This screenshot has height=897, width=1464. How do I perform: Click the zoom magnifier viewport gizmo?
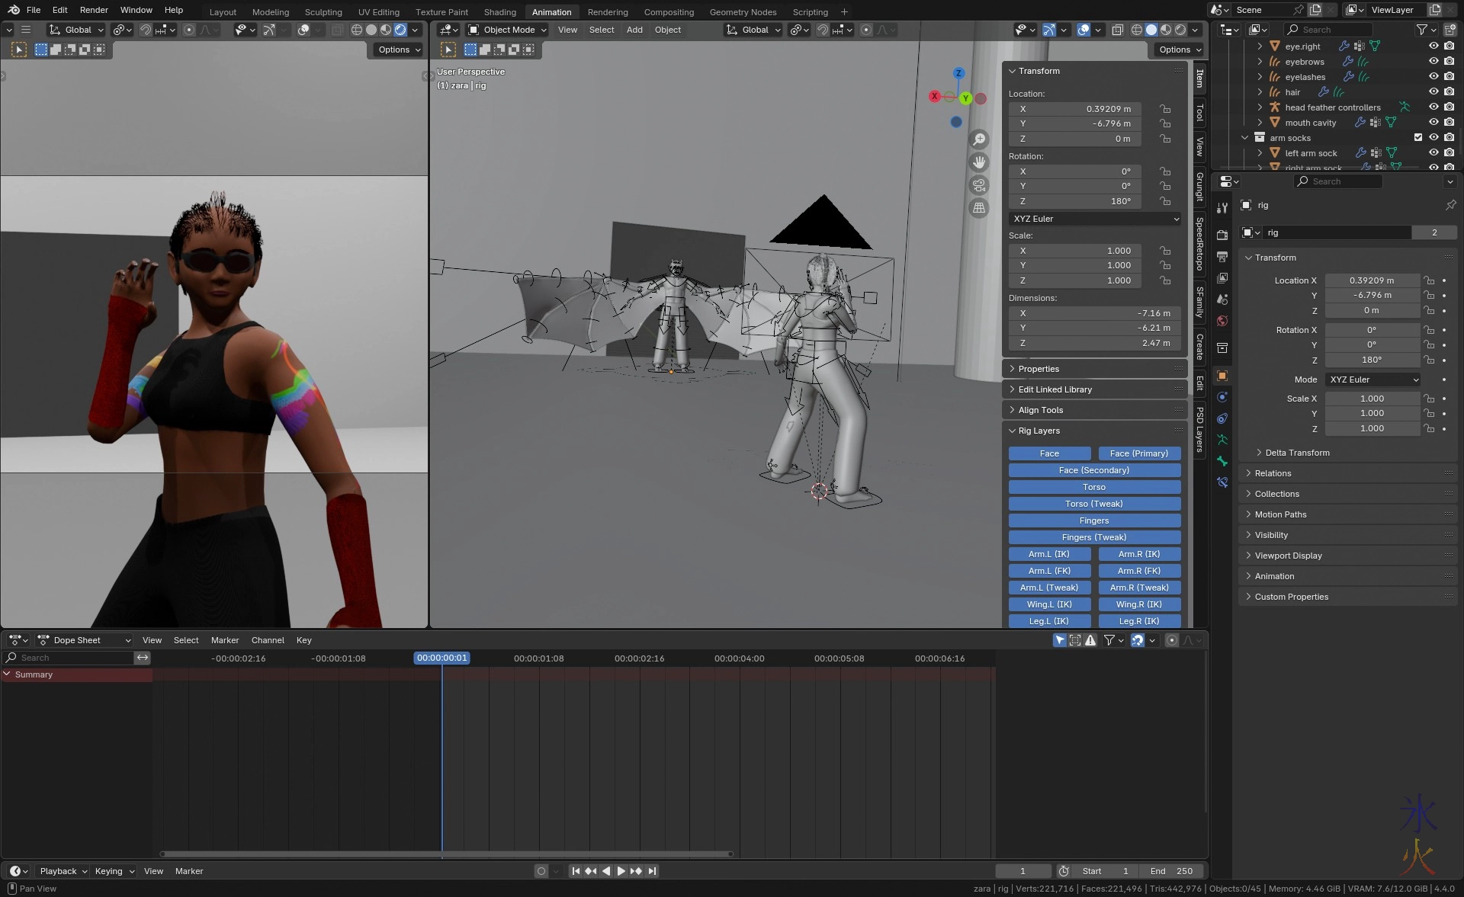coord(979,139)
